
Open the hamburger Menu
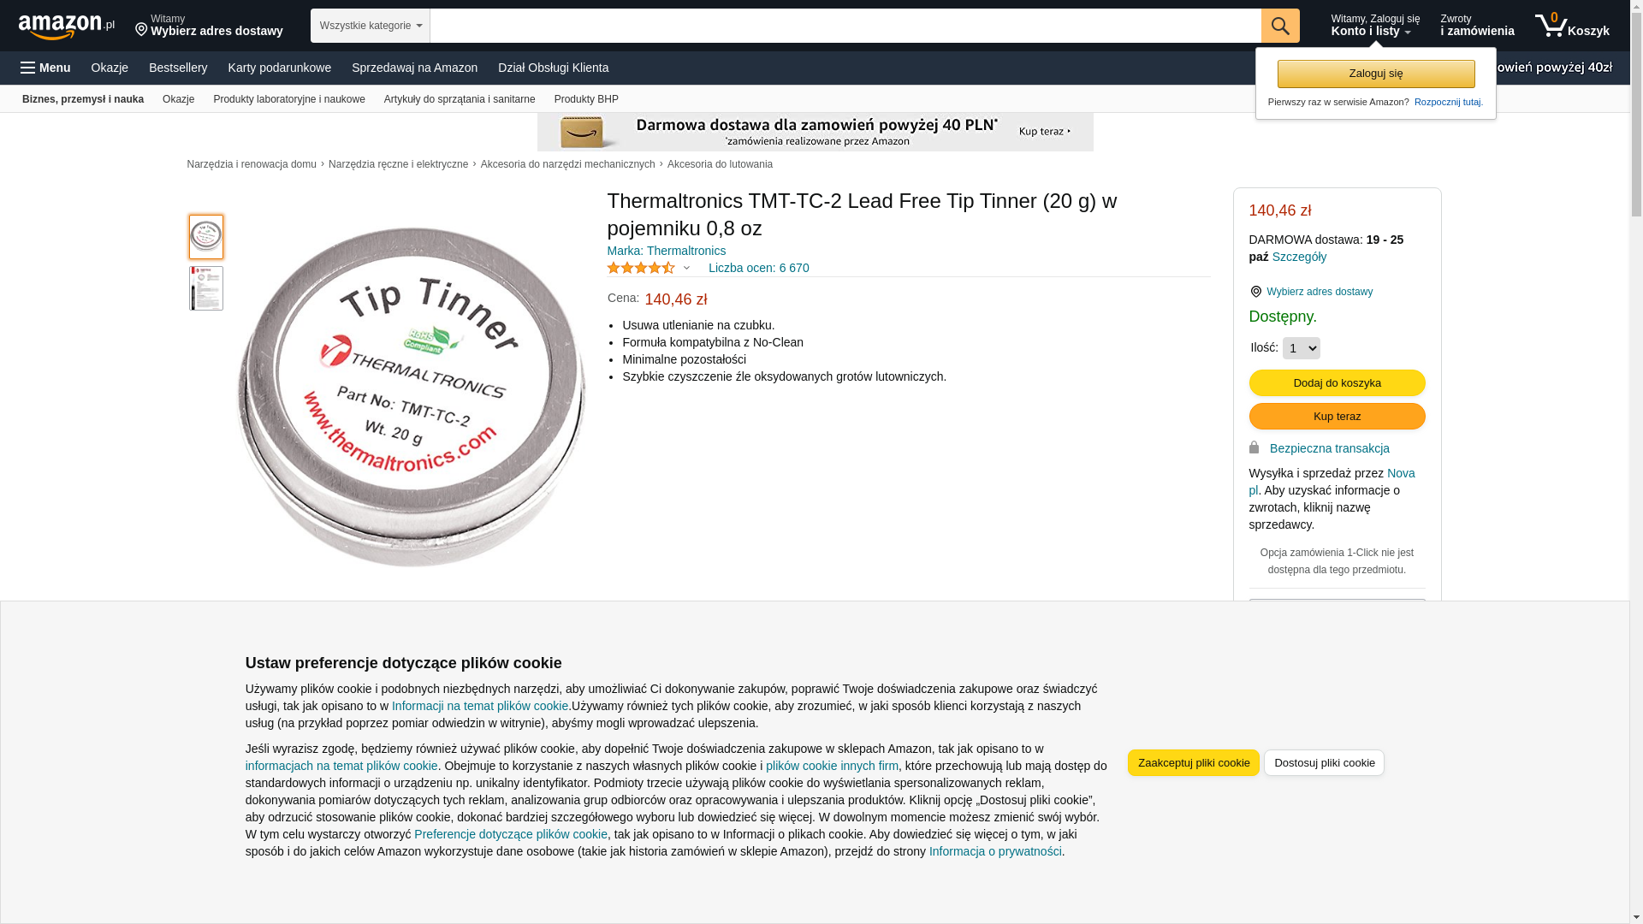coord(45,68)
